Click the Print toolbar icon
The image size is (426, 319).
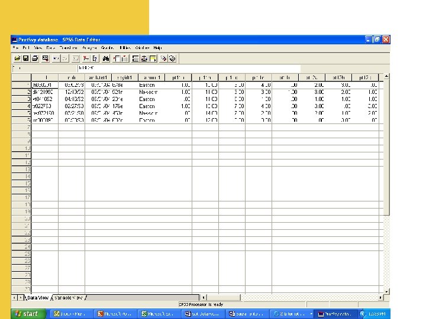click(35, 58)
